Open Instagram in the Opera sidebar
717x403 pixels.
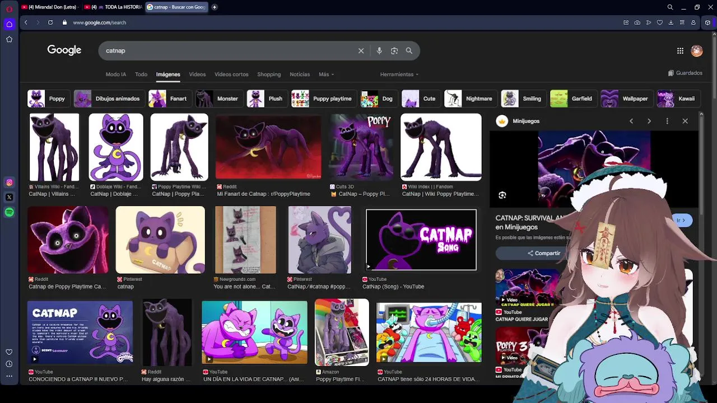click(9, 182)
